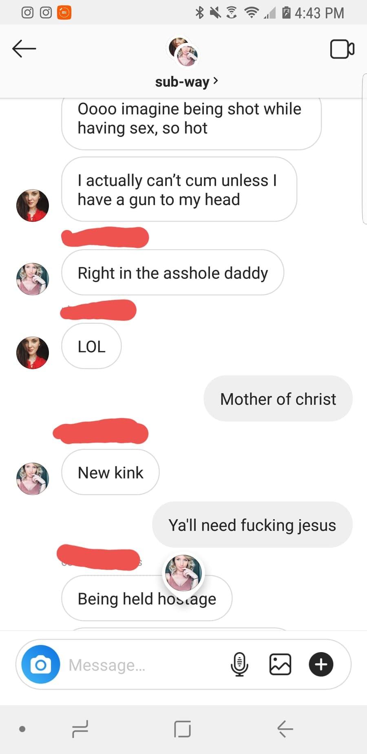367x754 pixels.
Task: Tap floating avatar over "Being held hostage"
Action: tap(183, 573)
